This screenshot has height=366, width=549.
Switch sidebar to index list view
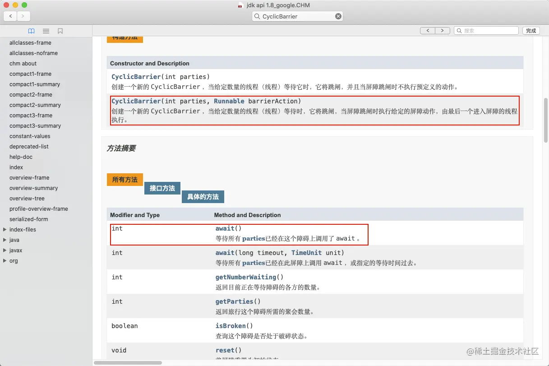(46, 31)
